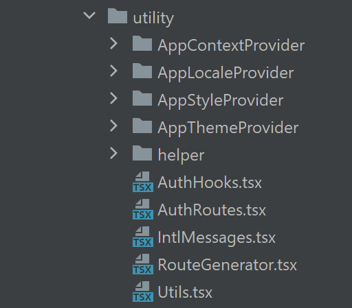This screenshot has width=352, height=308.
Task: Click the TSX icon of AuthHooks.tsx
Action: tap(143, 182)
